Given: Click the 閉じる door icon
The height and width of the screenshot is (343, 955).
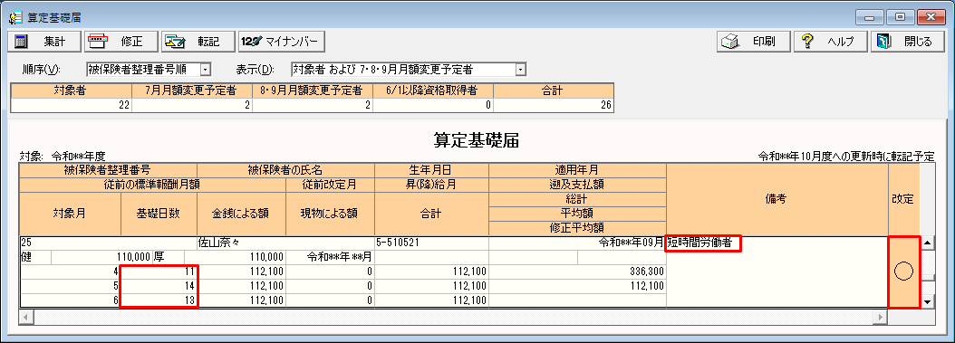Looking at the screenshot, I should [x=883, y=42].
